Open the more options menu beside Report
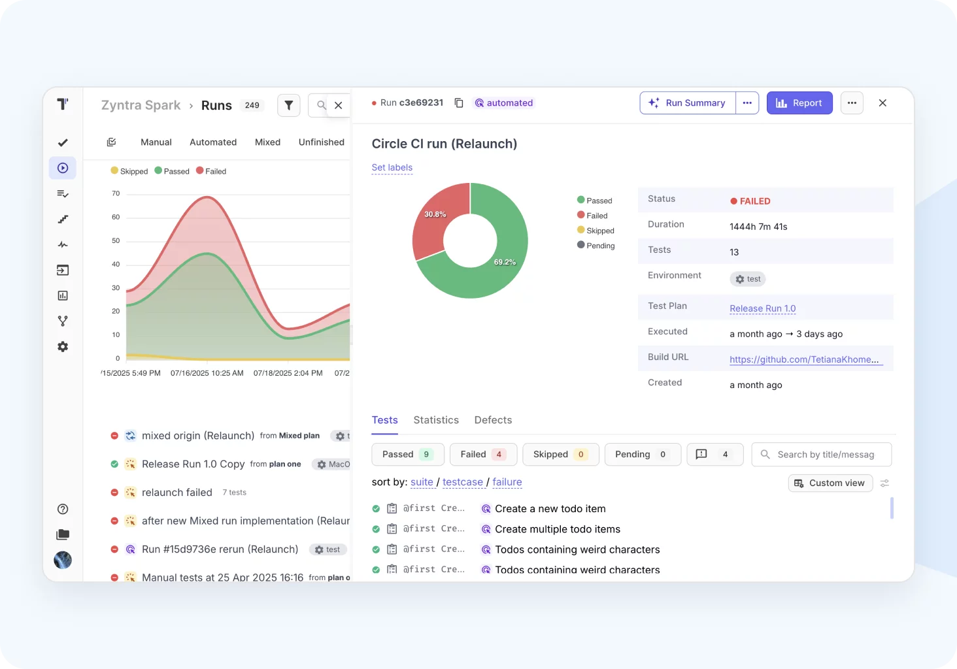 (x=852, y=103)
